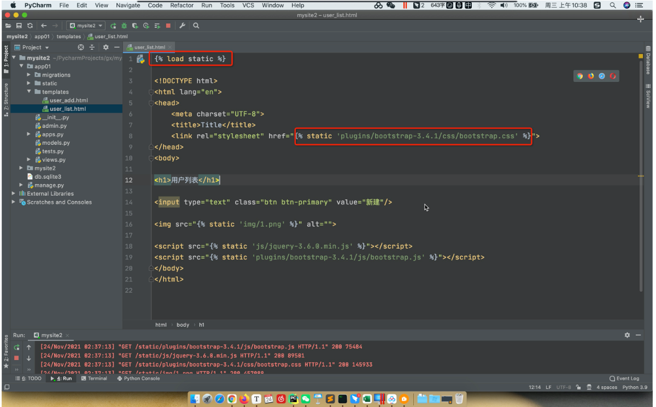Open the TODO tool window tab
This screenshot has width=656, height=407.
28,378
